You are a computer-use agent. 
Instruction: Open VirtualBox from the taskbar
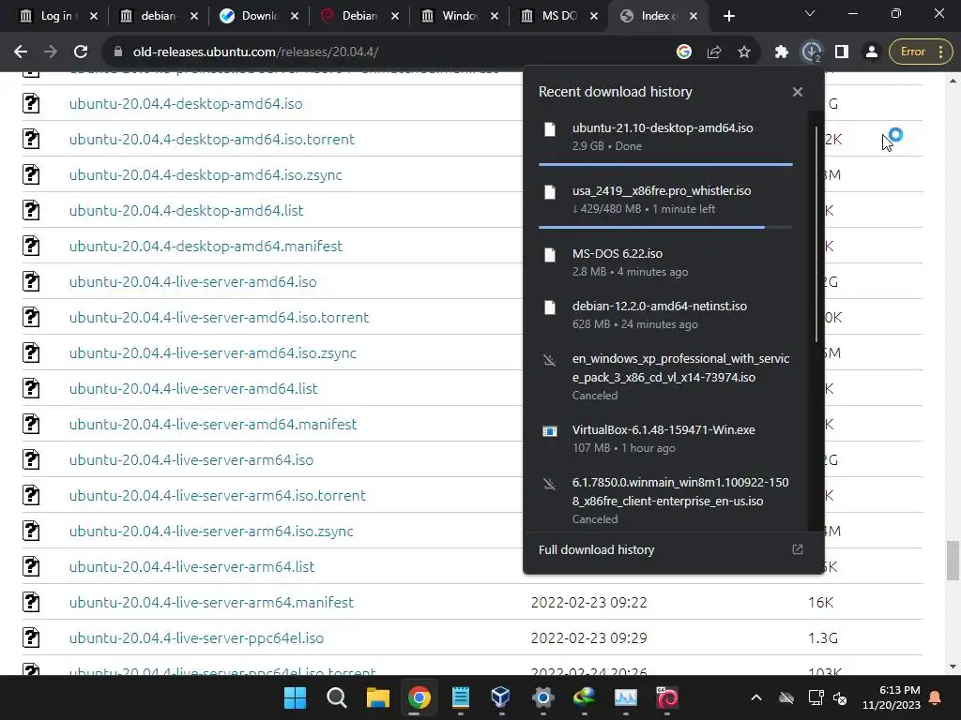[501, 697]
